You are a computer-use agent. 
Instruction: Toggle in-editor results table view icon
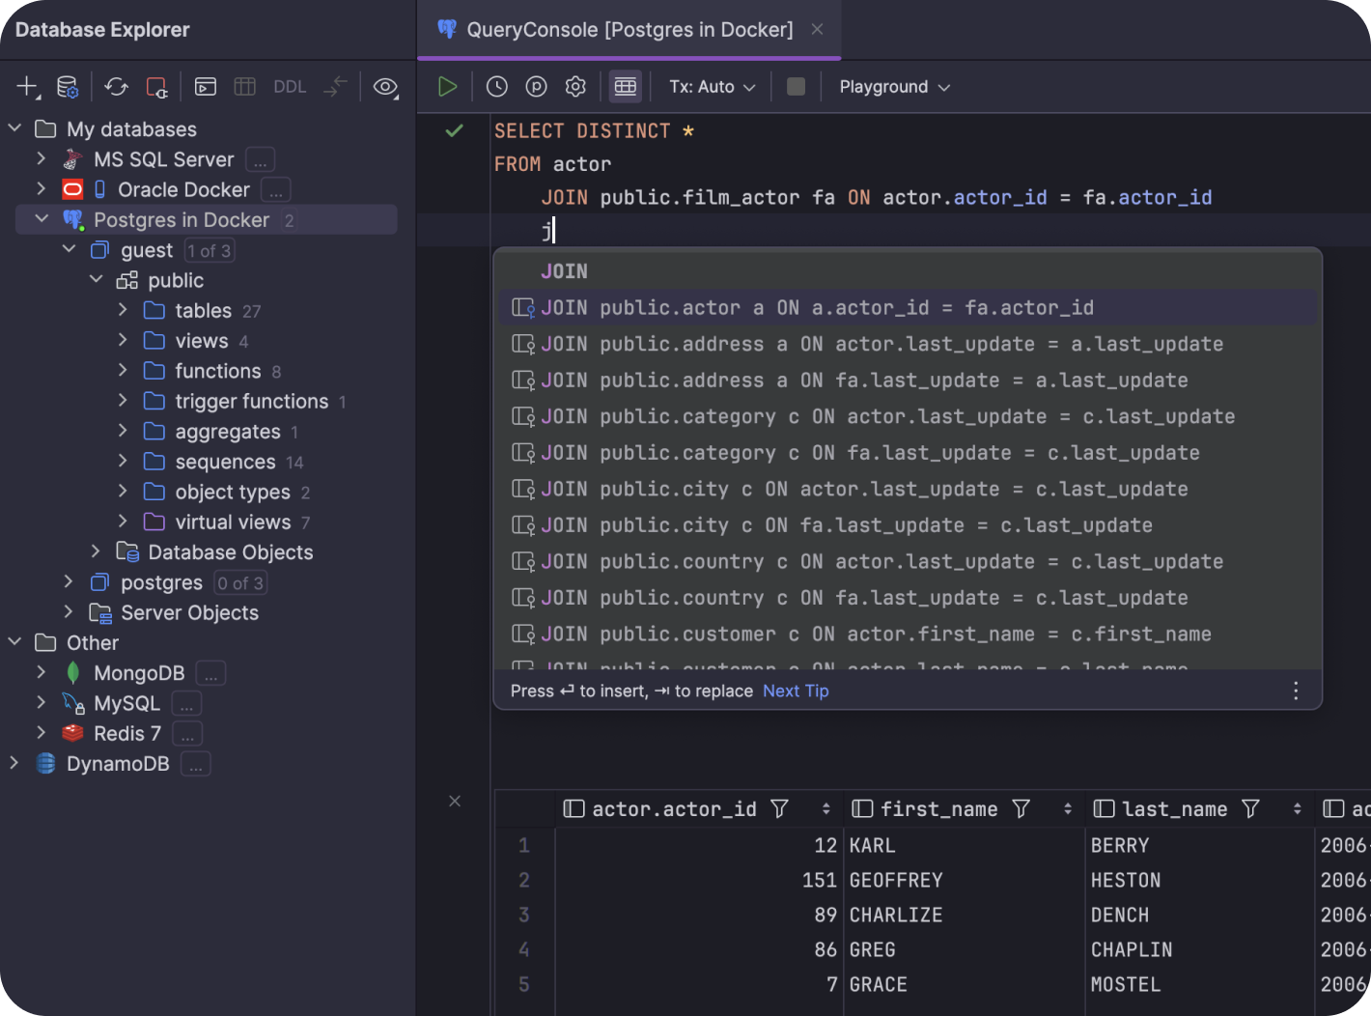(x=625, y=86)
